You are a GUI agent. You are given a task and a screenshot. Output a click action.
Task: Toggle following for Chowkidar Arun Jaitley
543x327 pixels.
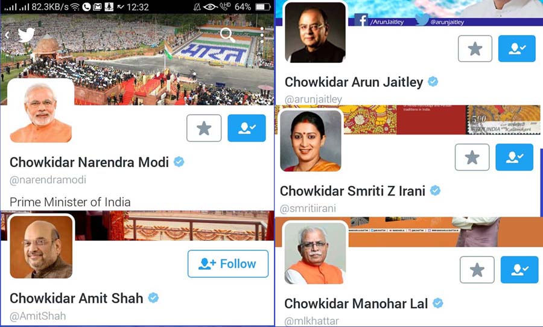[x=516, y=48]
